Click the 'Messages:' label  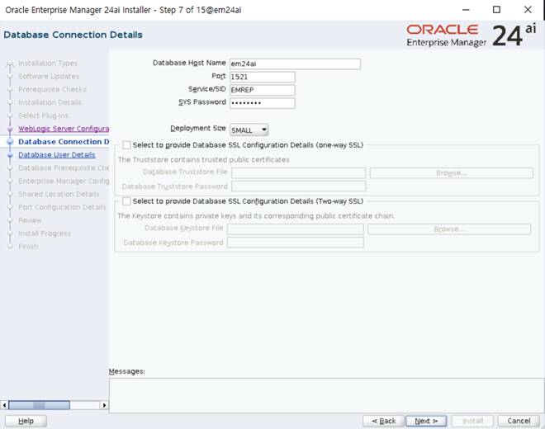(126, 371)
